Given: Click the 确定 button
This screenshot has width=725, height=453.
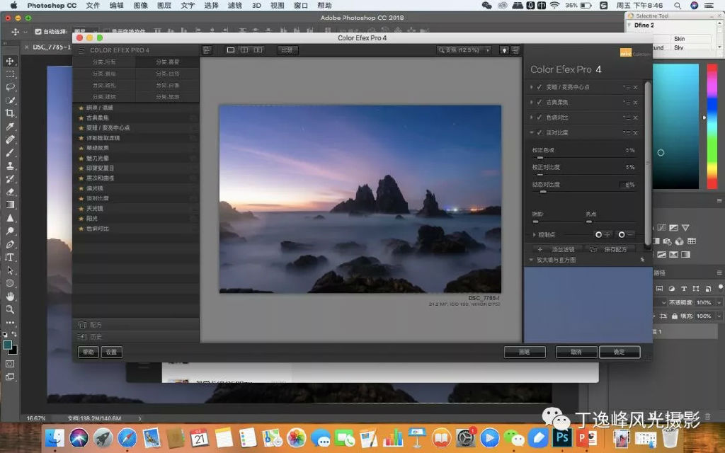Looking at the screenshot, I should pos(619,352).
